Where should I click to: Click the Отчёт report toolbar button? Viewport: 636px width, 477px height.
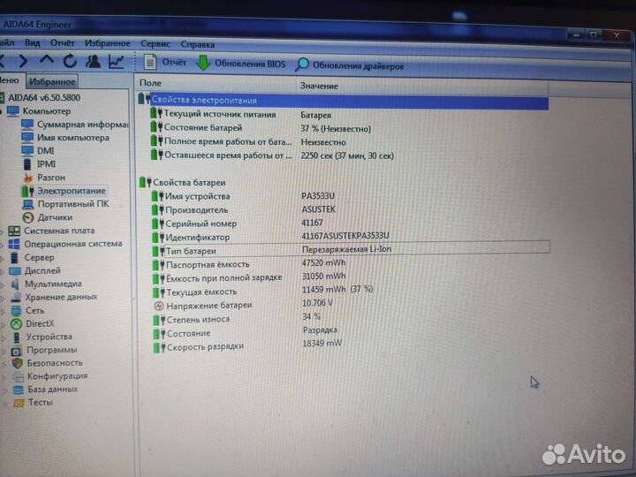click(x=164, y=62)
